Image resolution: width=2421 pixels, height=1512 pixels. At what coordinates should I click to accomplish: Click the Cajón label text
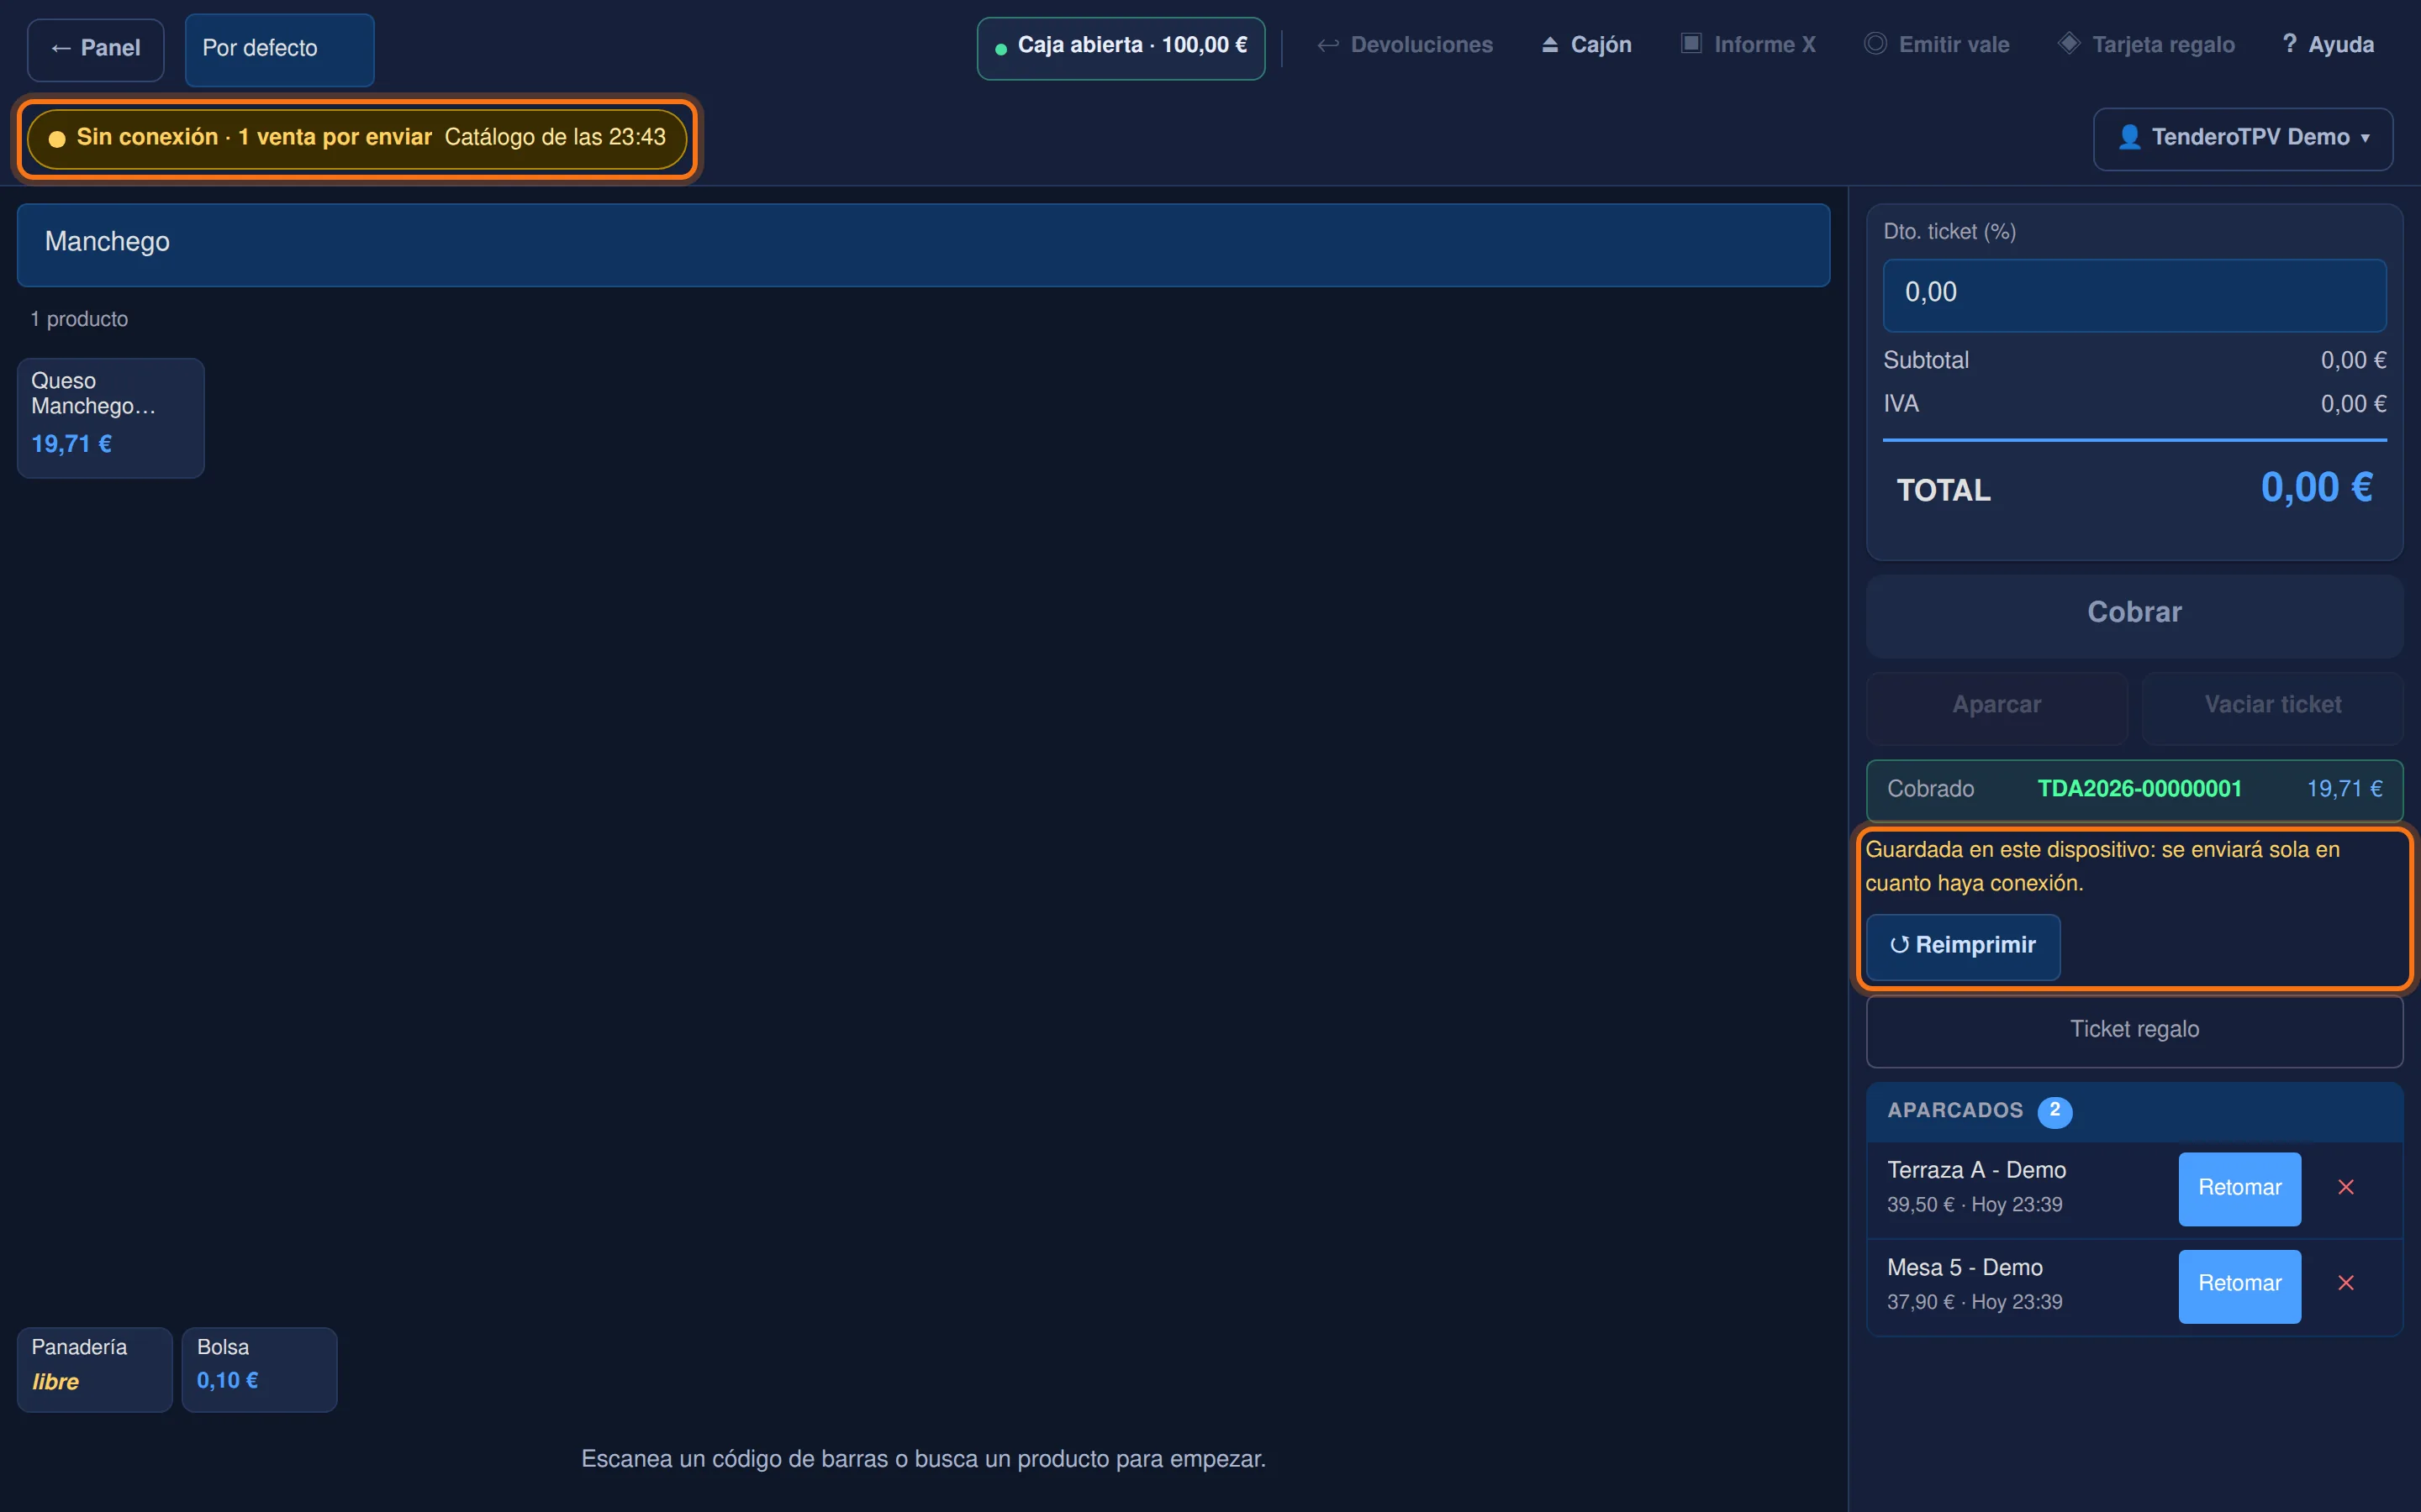pos(1601,45)
